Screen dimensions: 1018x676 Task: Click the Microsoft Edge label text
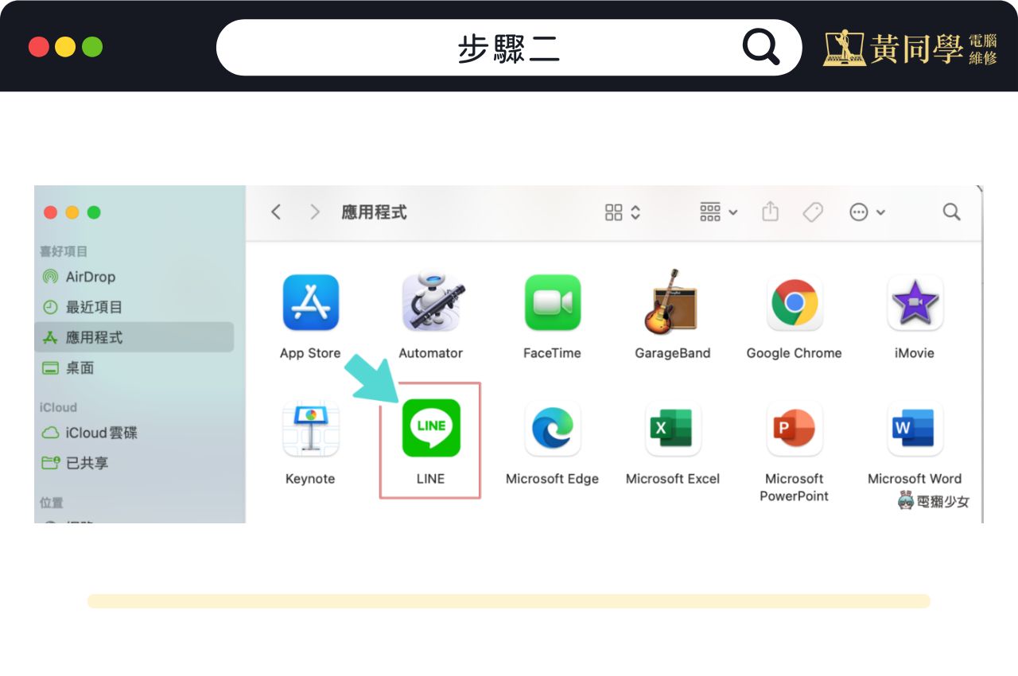tap(552, 479)
